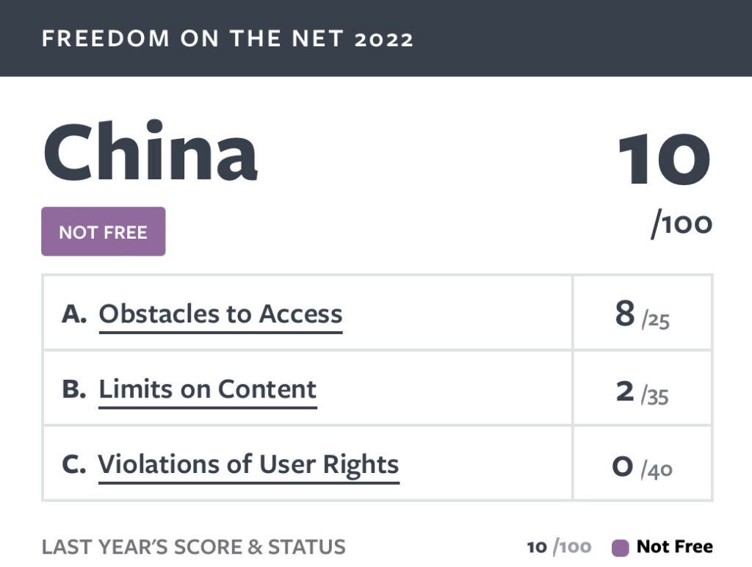Click the 2/35 Limits on Content score
Image resolution: width=752 pixels, height=567 pixels.
(642, 392)
